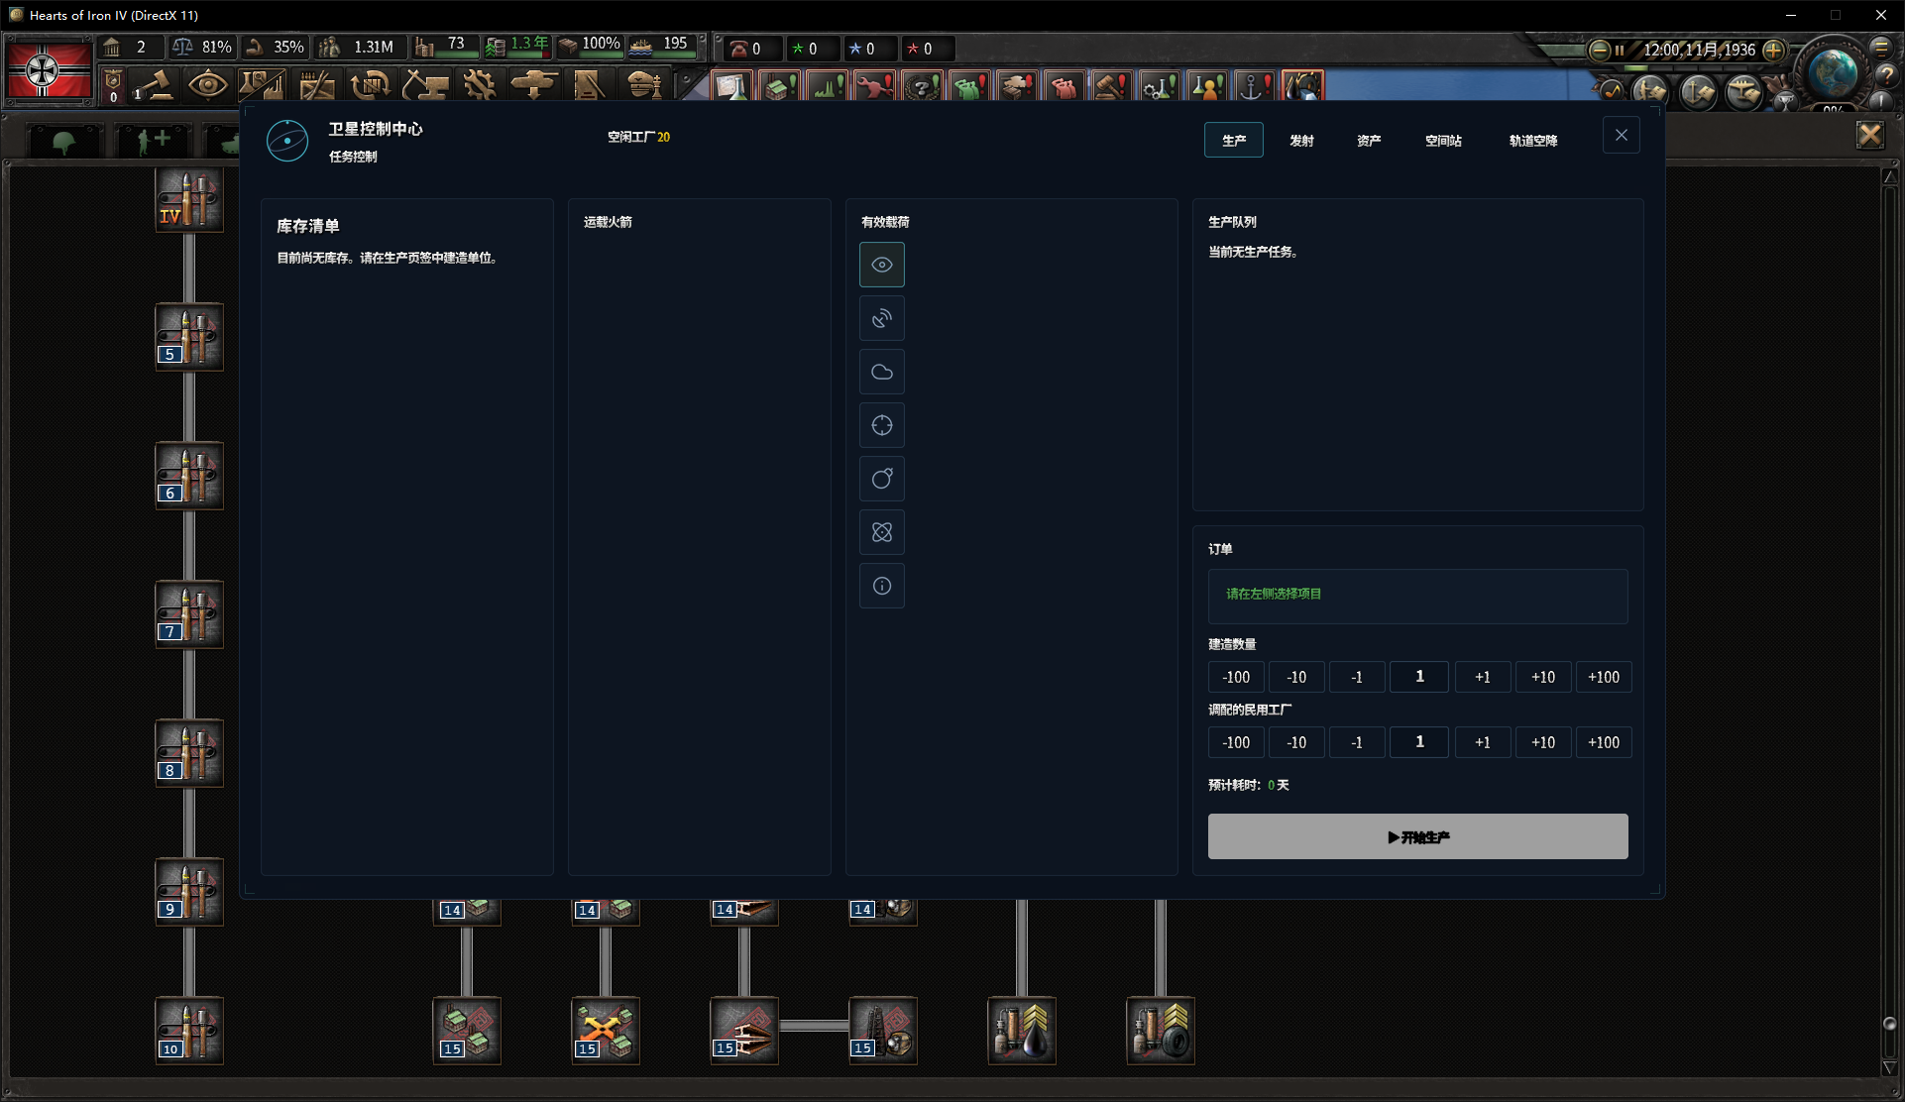Switch to the 发射 tab
The image size is (1905, 1102).
point(1301,140)
